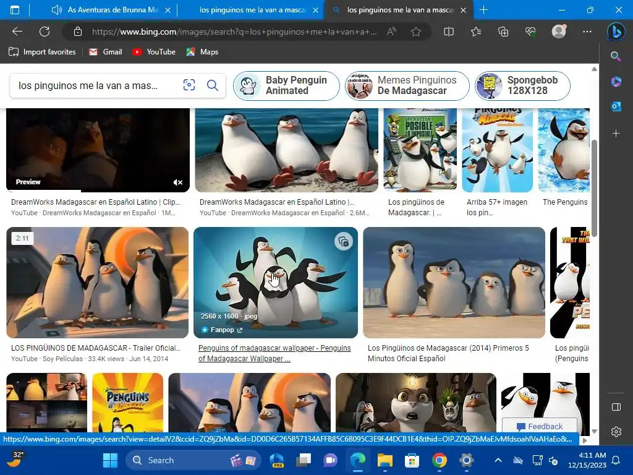Click the page vertical scrollbar thumb

(594, 187)
